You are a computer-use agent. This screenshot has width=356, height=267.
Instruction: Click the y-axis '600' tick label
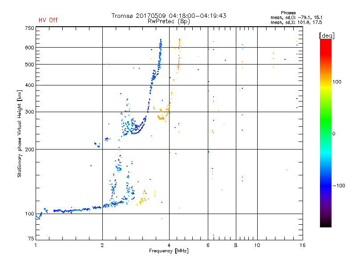point(29,48)
